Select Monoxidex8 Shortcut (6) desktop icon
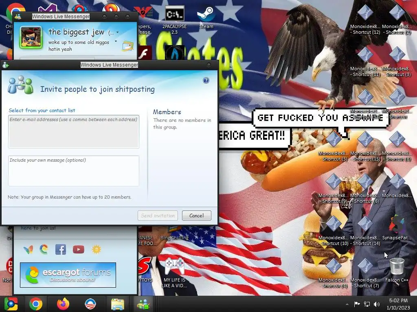This screenshot has height=312, width=417. [365, 189]
